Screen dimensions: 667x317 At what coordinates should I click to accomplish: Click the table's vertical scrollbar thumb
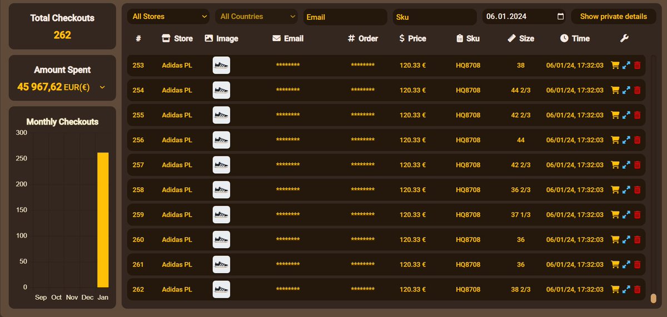653,298
